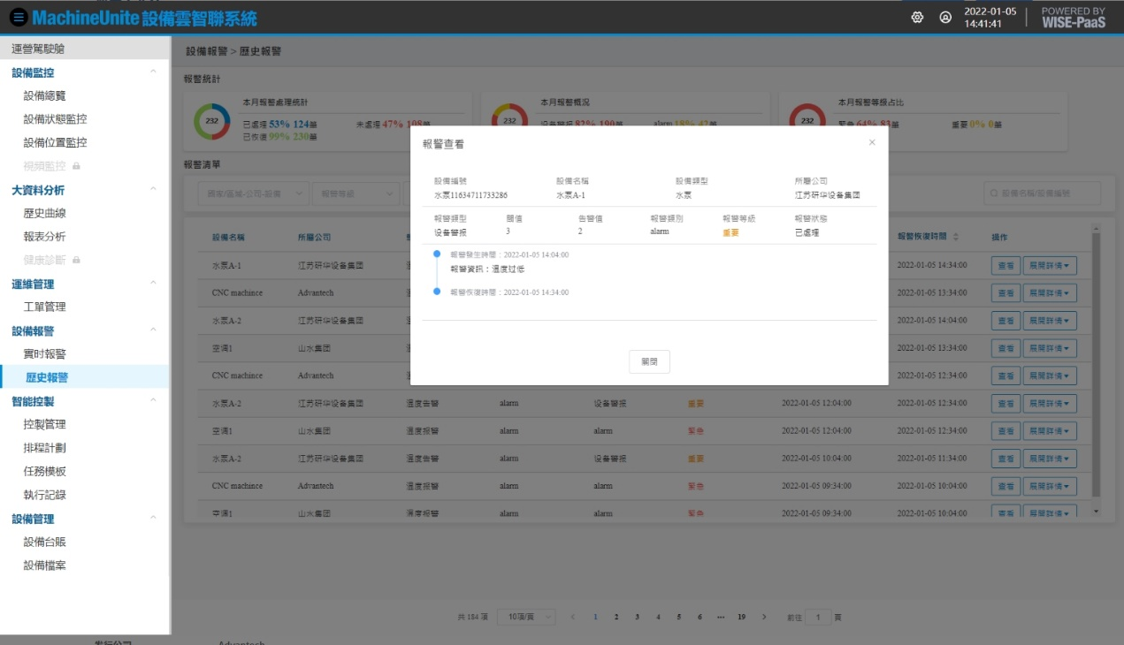Viewport: 1124px width, 645px height.
Task: Click the 設備名稱/設備編號 search field
Action: click(1043, 193)
